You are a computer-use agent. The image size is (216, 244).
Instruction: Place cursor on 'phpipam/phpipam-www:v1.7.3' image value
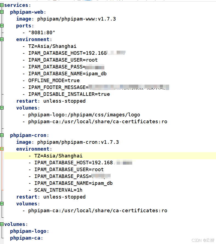pos(76,19)
